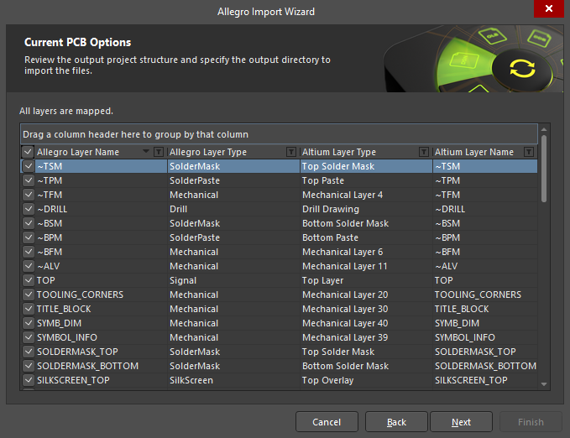Uncheck the ~TPM layer checkbox
The width and height of the screenshot is (570, 438).
29,180
